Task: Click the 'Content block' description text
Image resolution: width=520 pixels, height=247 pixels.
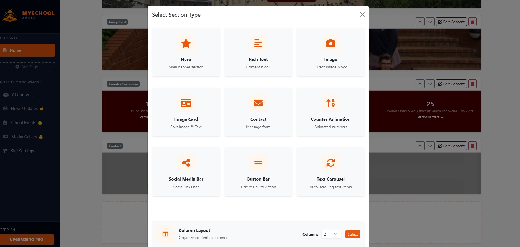Action: [x=258, y=67]
